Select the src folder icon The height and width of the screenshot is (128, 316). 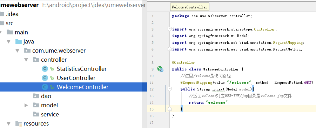pyautogui.click(x=2, y=23)
